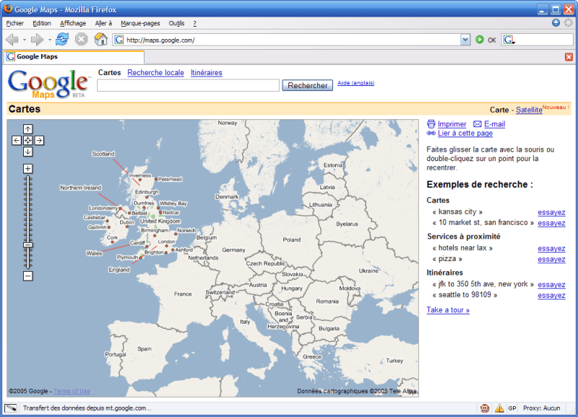The width and height of the screenshot is (578, 417).
Task: Try the pizza example
Action: (551, 259)
